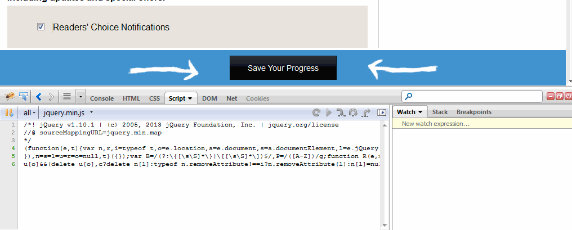Click the 'Readers' Choice Notifications' label
This screenshot has width=572, height=230.
coord(111,28)
